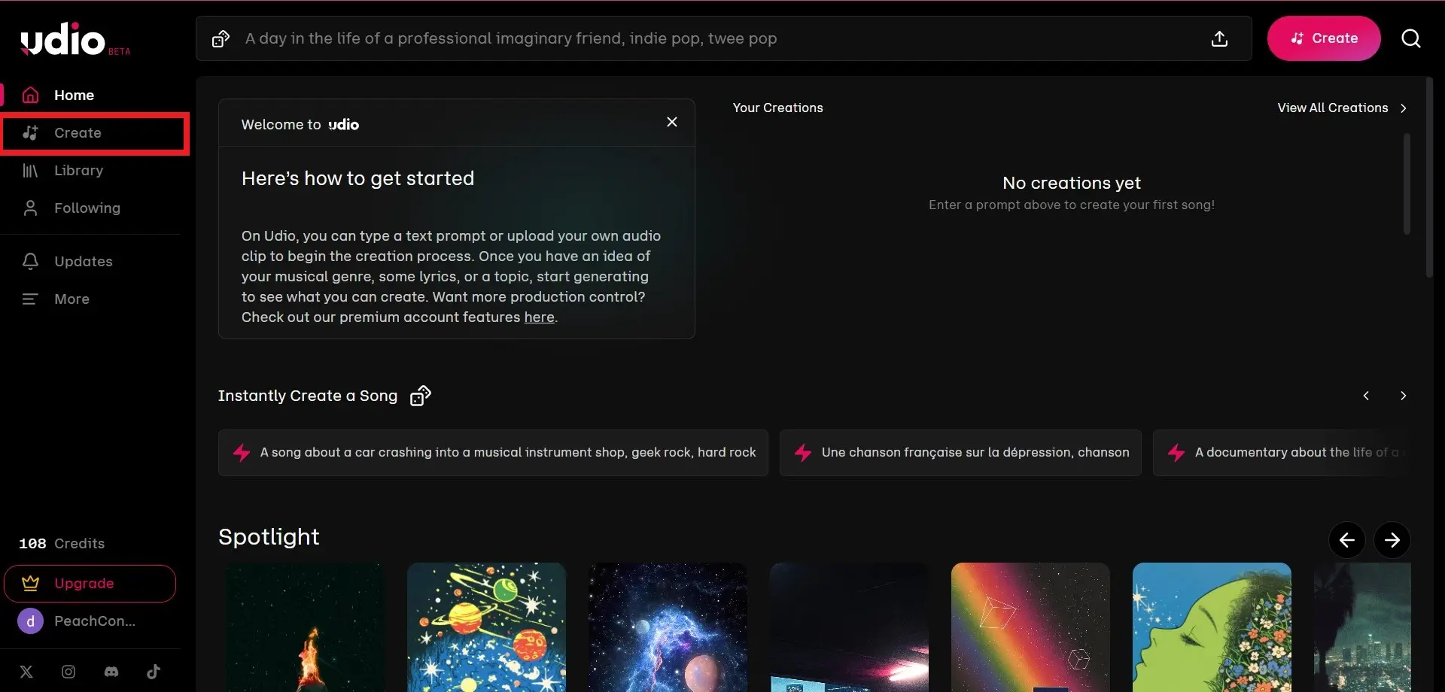Open search with the magnifying glass icon
Screen dimensions: 1445x692
(x=1411, y=38)
